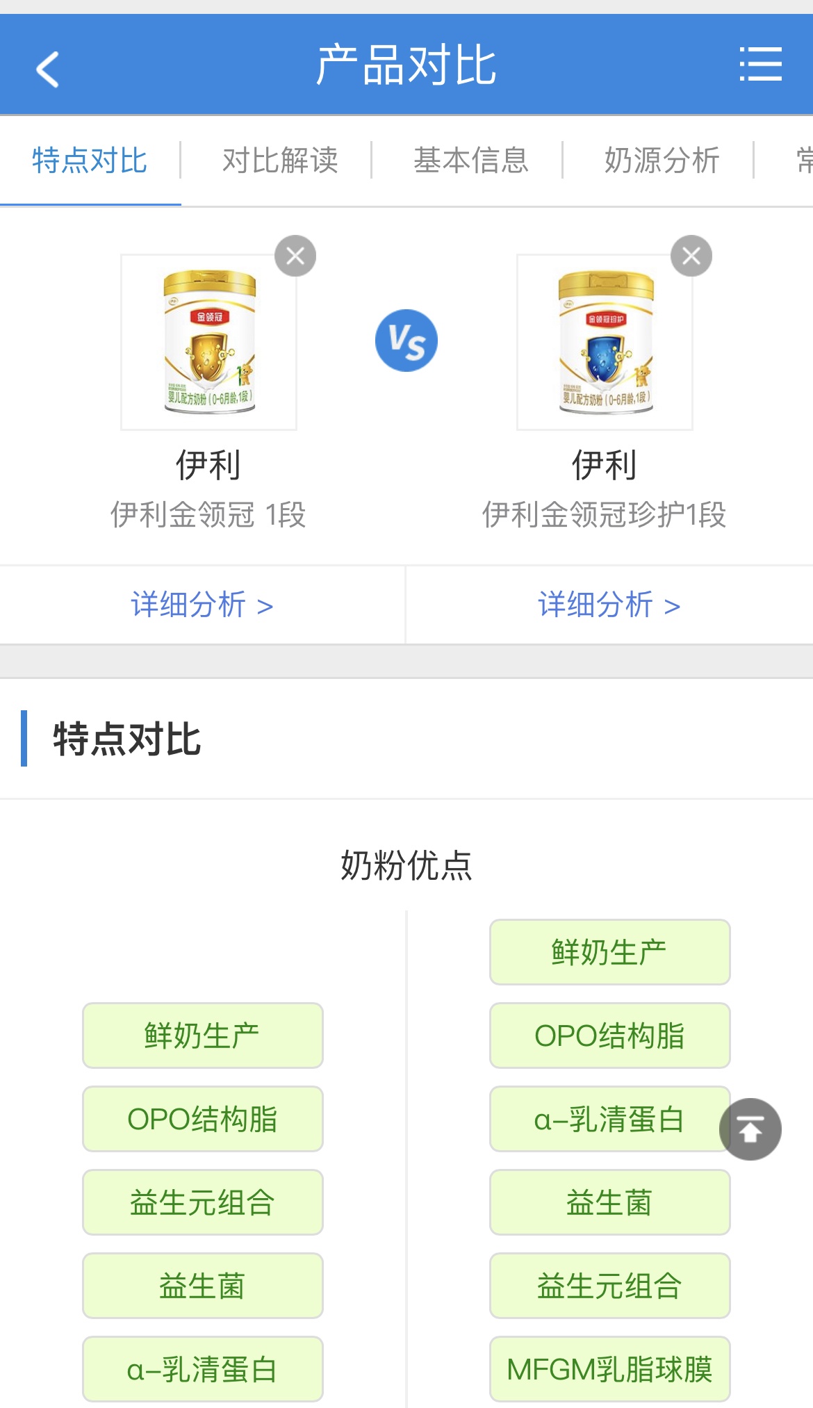The width and height of the screenshot is (813, 1408).
Task: Tap left column OPO结构脂 tag
Action: (x=202, y=1119)
